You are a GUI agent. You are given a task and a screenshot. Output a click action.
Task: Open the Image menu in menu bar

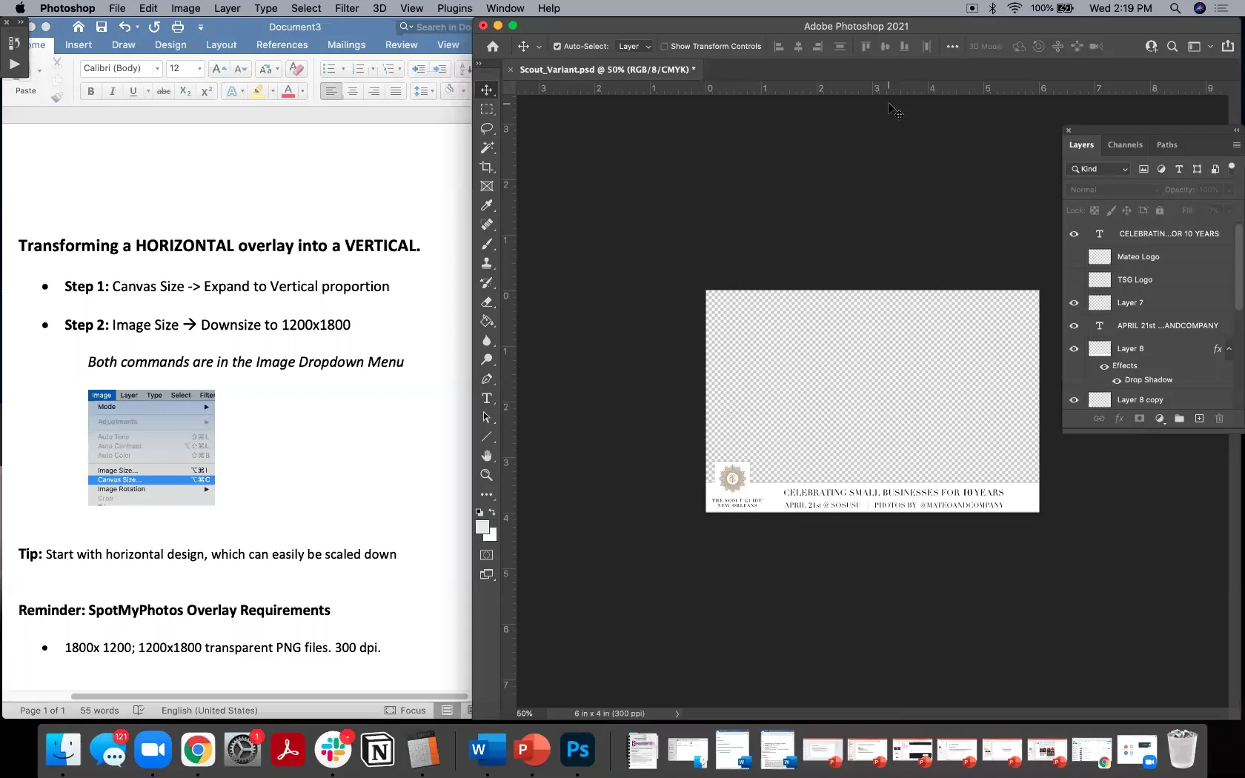[x=185, y=8]
